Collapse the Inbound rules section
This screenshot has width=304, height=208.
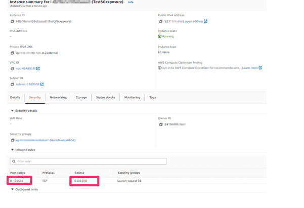tap(13, 150)
